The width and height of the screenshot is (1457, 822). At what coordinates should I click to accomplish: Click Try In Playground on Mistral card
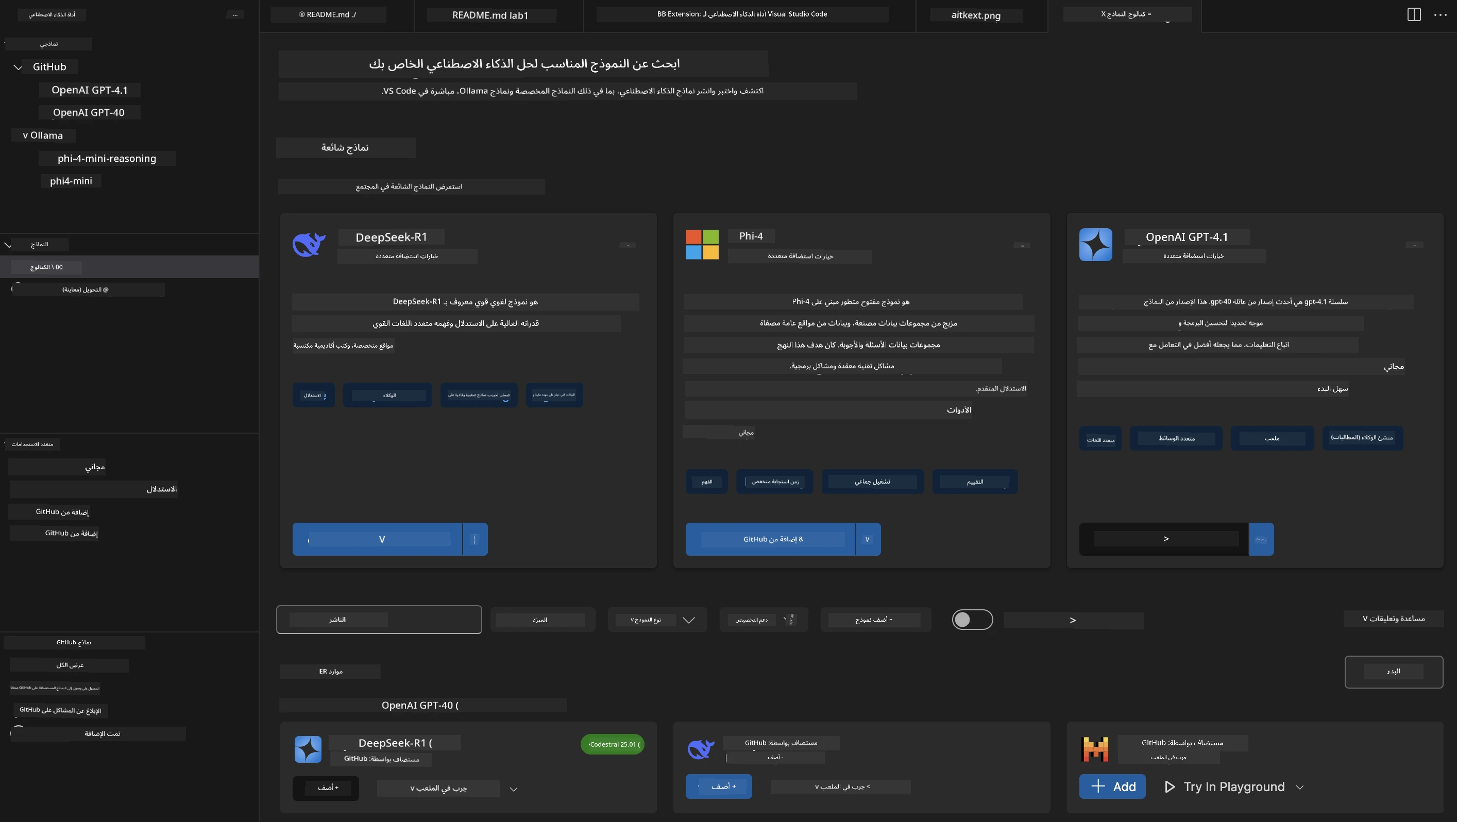(1233, 787)
